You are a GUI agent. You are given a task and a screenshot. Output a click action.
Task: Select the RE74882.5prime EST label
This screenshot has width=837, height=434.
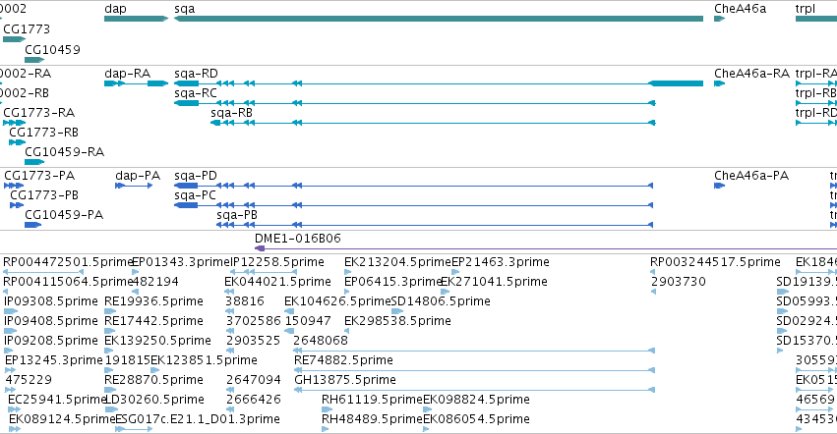[344, 360]
